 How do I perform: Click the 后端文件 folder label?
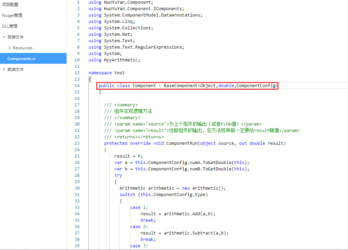tap(16, 37)
